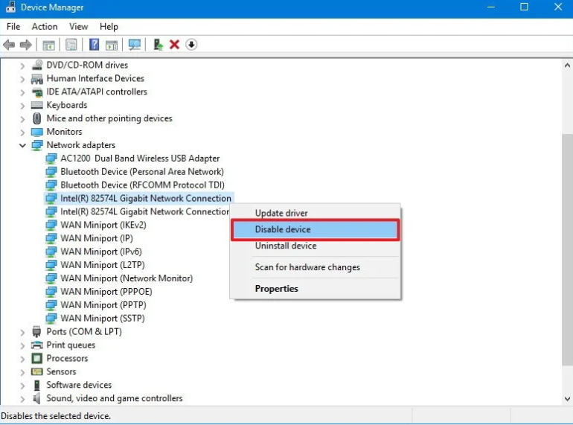Select AC1200 Dual Band Wireless USB Adapter

[140, 159]
